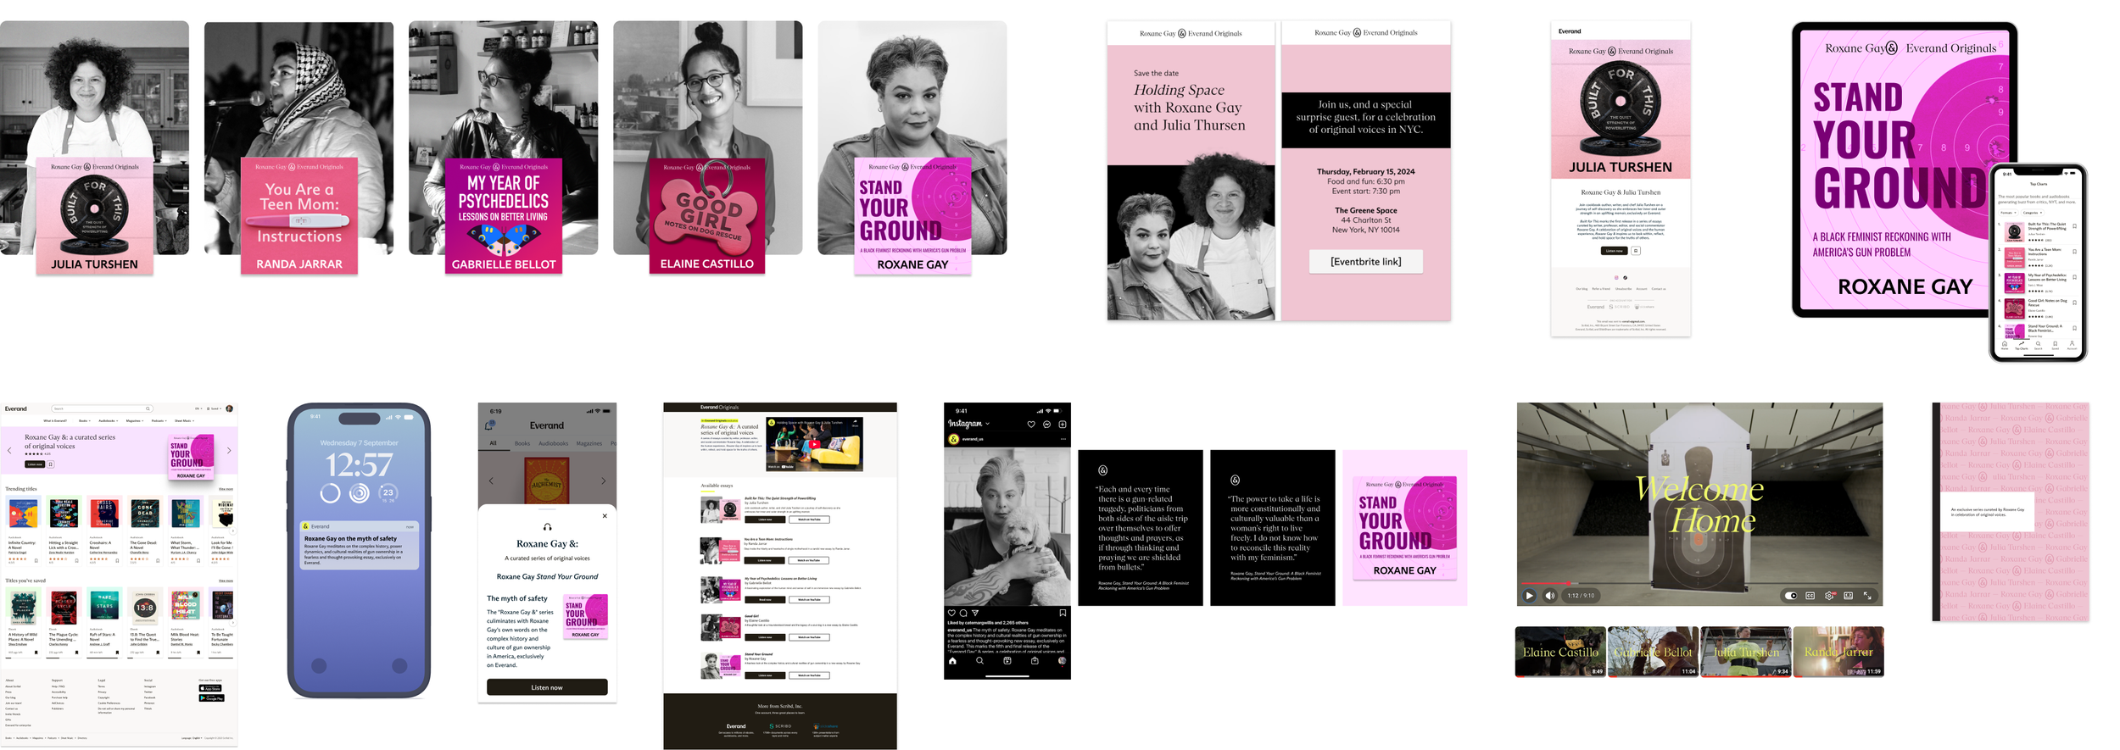Open the Julia Turshen video thumbnail
Viewport: 2120px width, 750px height.
click(x=1746, y=652)
